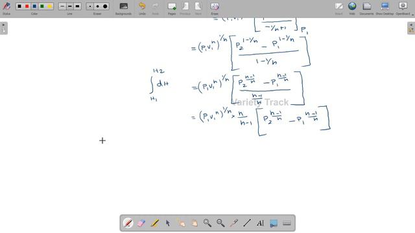Pick the green pen color
Viewport: 415px width, 233px height.
coord(42,6)
